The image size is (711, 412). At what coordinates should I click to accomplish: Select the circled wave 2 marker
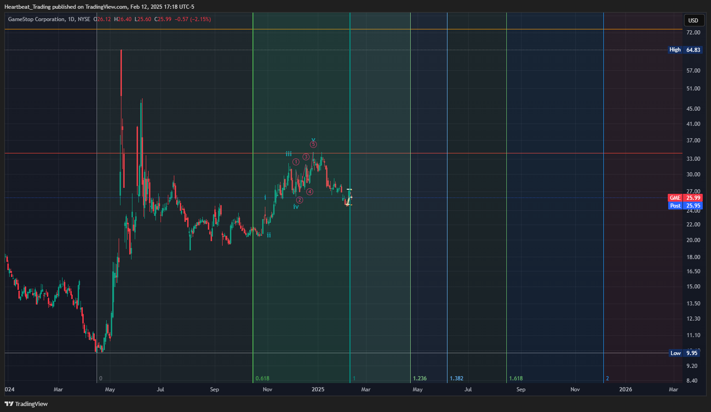300,200
